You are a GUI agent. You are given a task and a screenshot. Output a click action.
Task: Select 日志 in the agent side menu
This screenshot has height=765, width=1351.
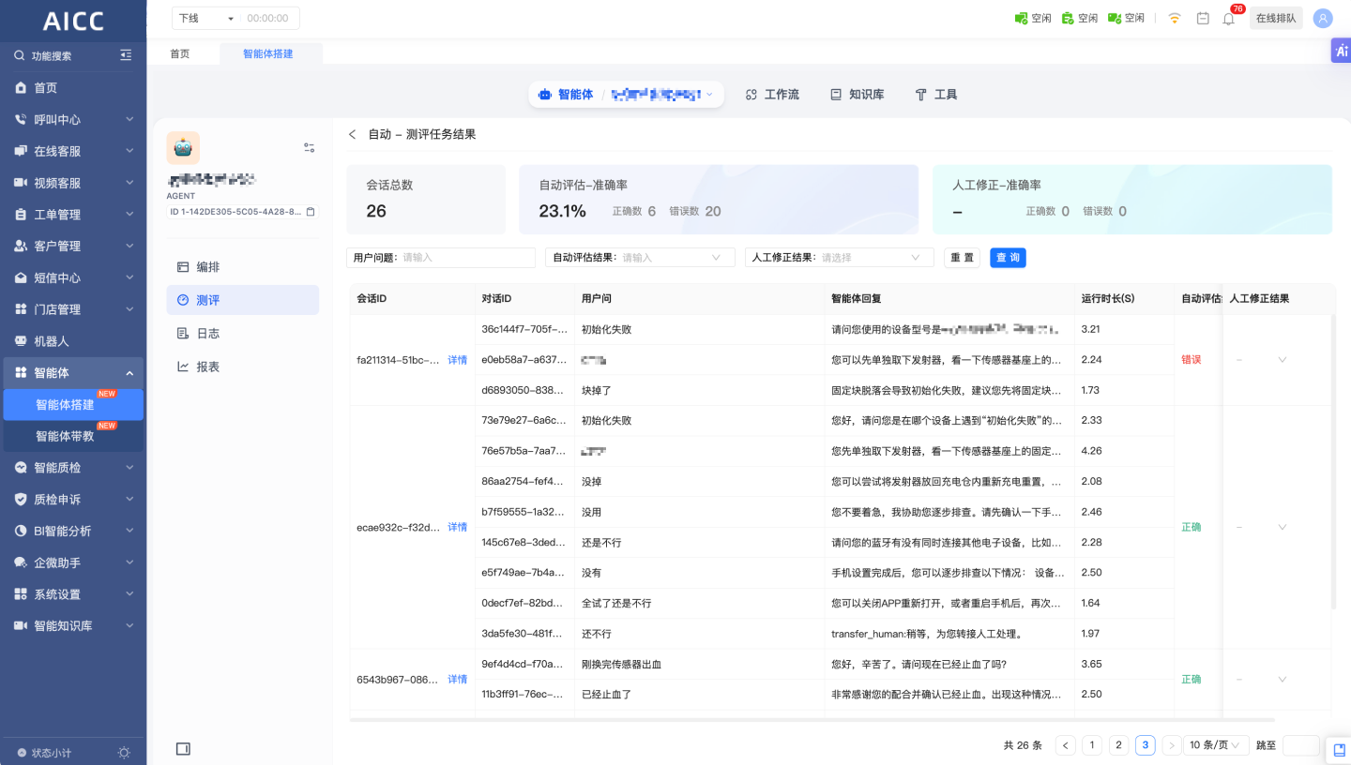tap(207, 334)
